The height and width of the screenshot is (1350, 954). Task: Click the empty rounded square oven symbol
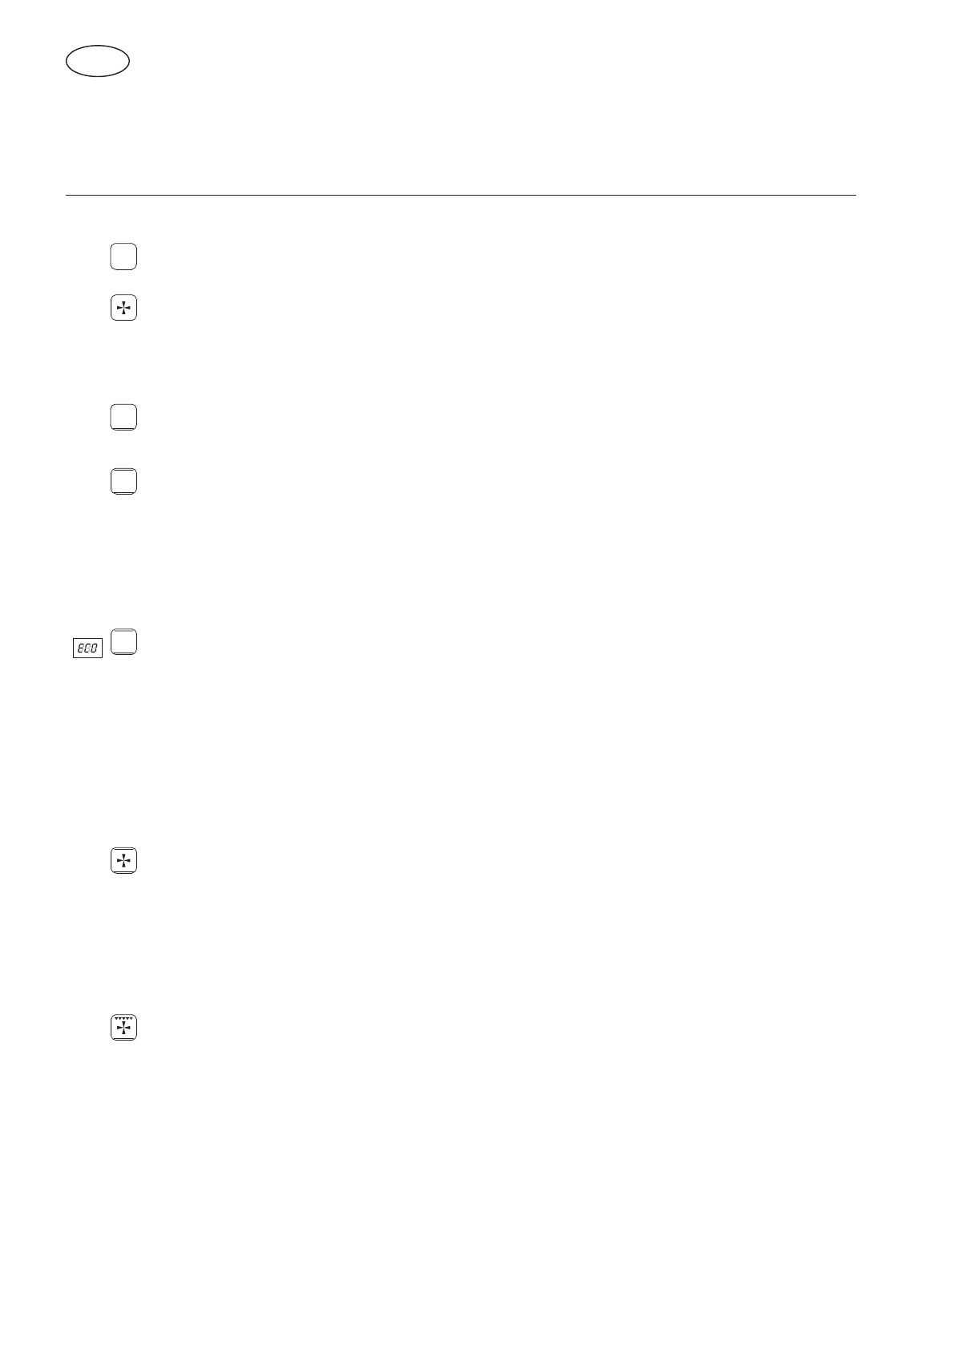[x=123, y=257]
